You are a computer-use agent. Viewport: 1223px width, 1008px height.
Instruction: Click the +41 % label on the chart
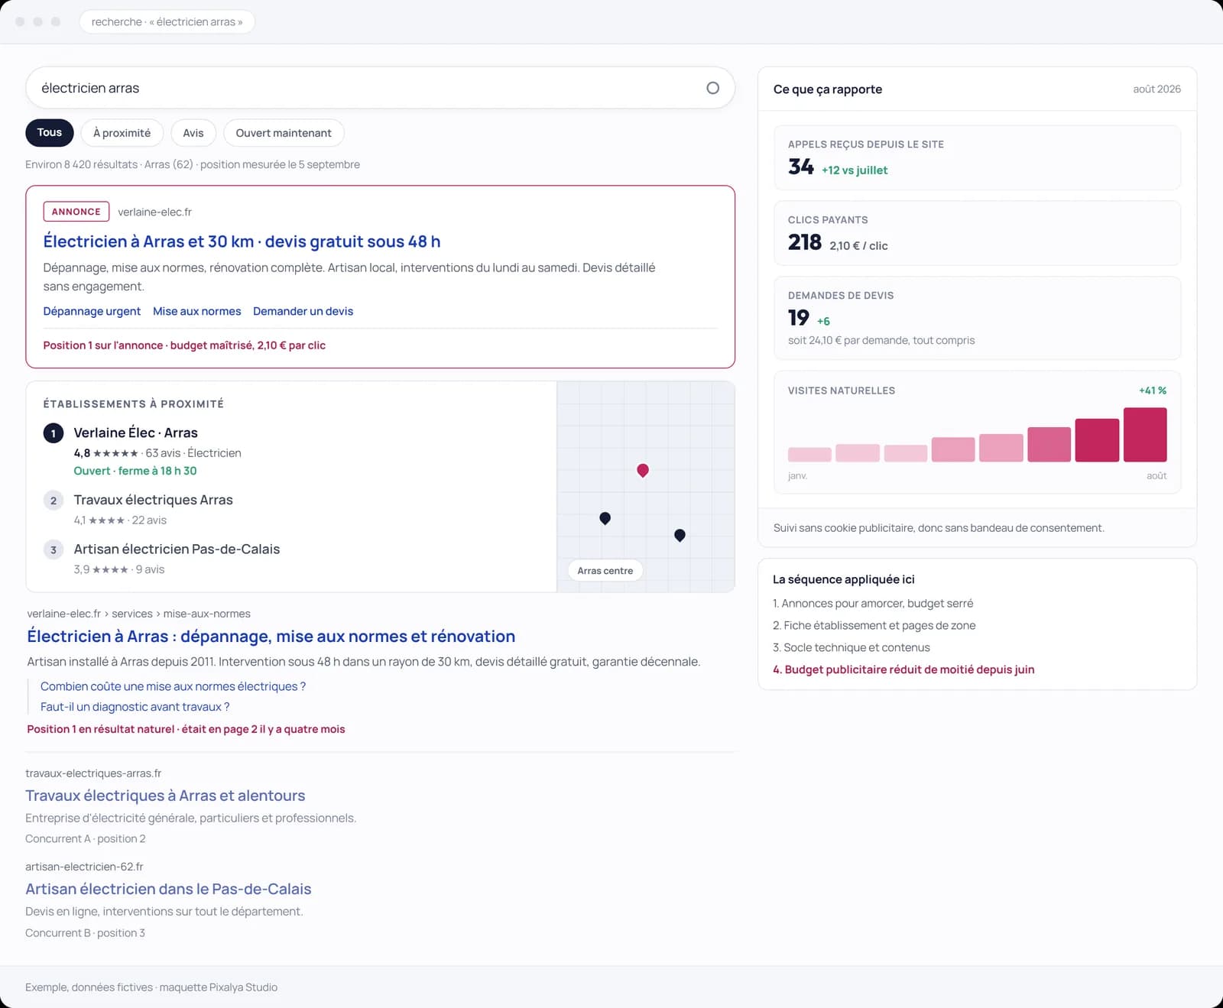[x=1153, y=391]
